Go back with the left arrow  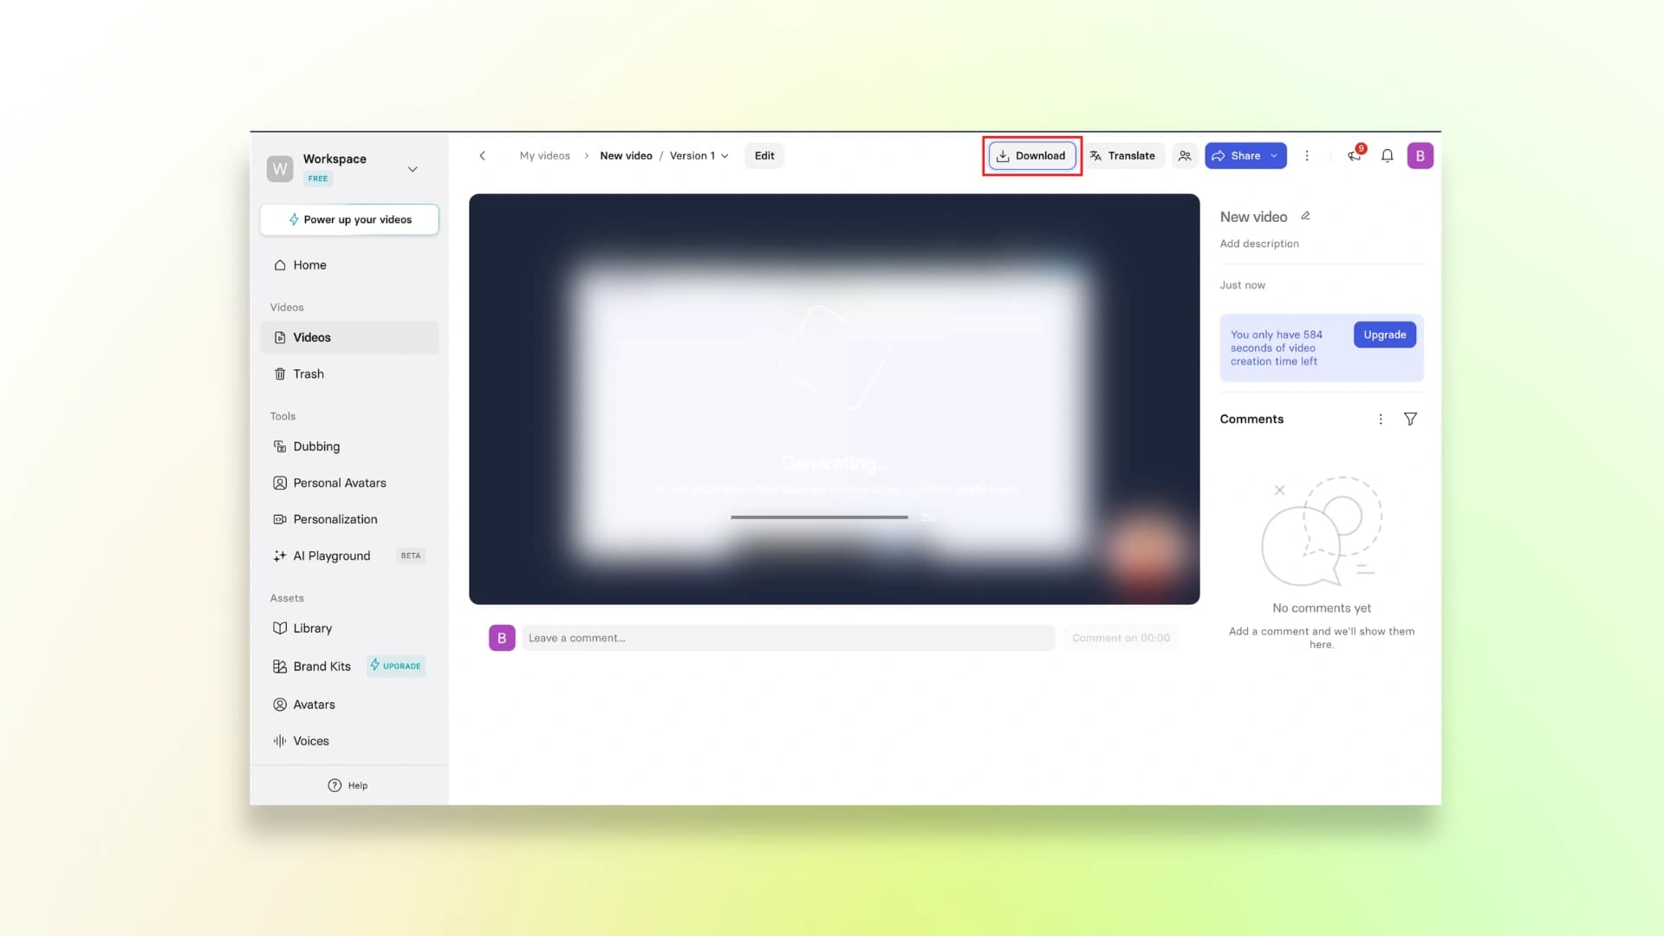point(483,156)
